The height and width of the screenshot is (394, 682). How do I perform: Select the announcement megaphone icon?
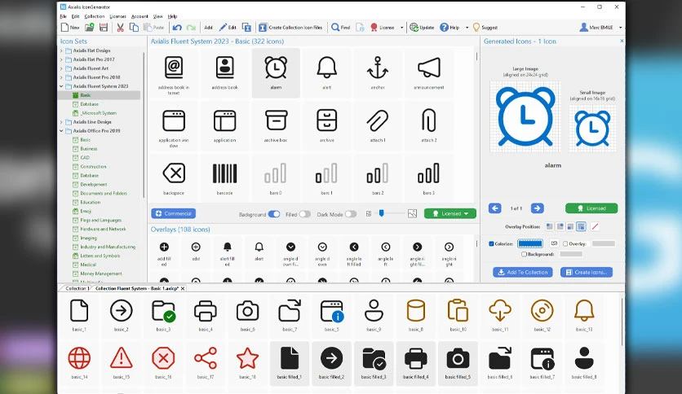(x=429, y=72)
